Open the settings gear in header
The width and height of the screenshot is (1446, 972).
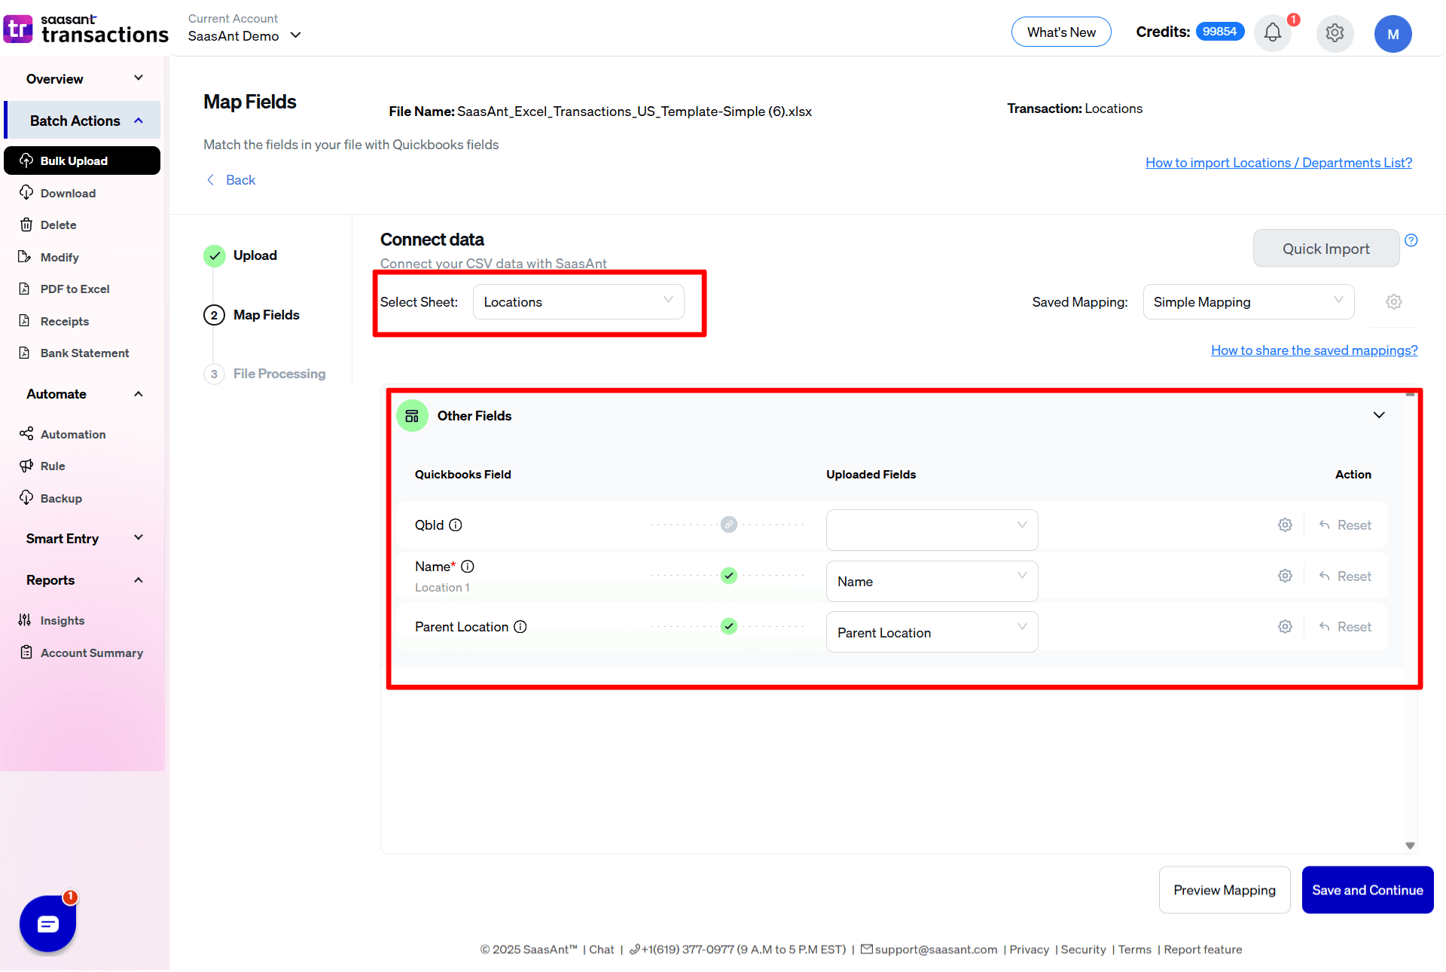pos(1335,33)
